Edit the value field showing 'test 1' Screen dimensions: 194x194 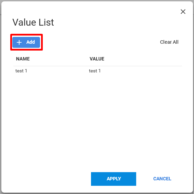coord(95,71)
